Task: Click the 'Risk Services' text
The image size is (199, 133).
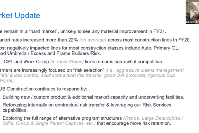Action: tap(157, 105)
